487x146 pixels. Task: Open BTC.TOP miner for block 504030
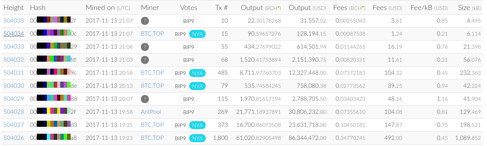coord(152,86)
